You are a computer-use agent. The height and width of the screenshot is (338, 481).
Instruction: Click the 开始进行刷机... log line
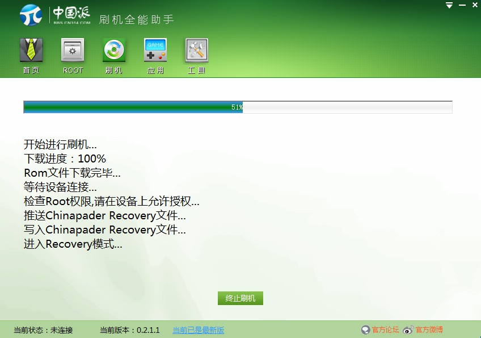tap(60, 144)
